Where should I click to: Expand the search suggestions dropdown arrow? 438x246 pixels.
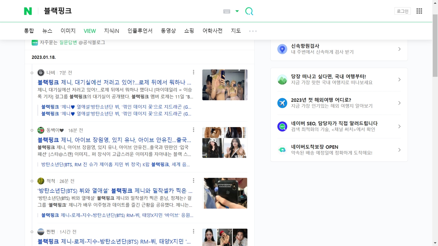[x=237, y=11]
